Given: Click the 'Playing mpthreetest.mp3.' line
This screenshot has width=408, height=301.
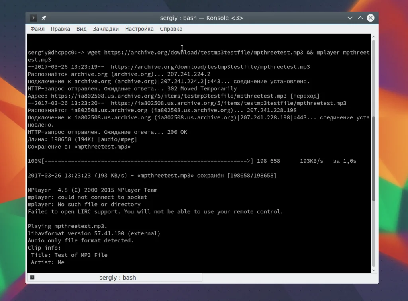Looking at the screenshot, I should [67, 226].
